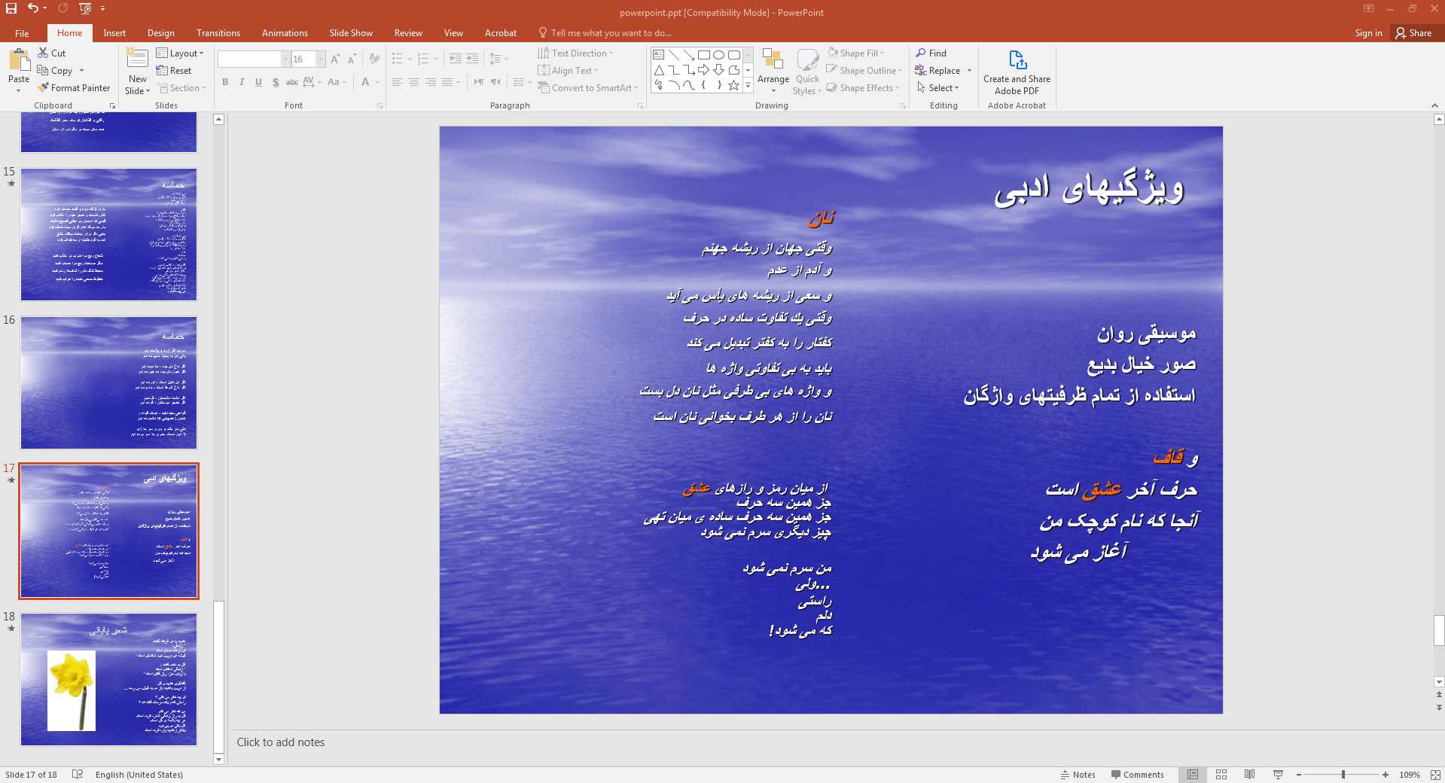Open Quick Styles gallery

[x=807, y=71]
